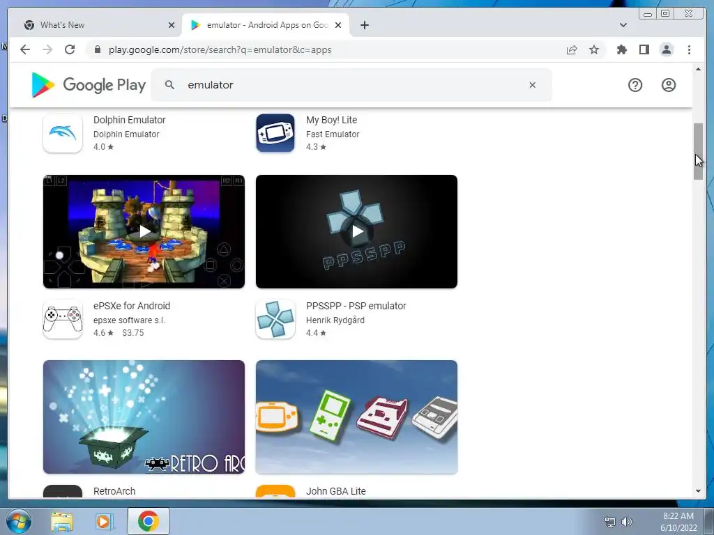
Task: Click the $3.75 price of ePSXe
Action: pos(133,332)
